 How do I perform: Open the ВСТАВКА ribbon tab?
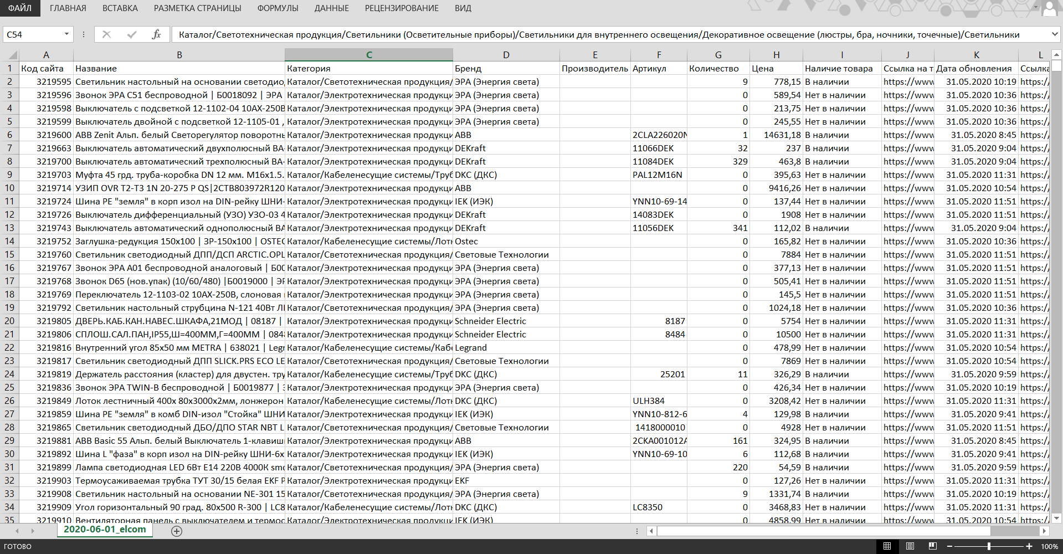click(x=120, y=8)
